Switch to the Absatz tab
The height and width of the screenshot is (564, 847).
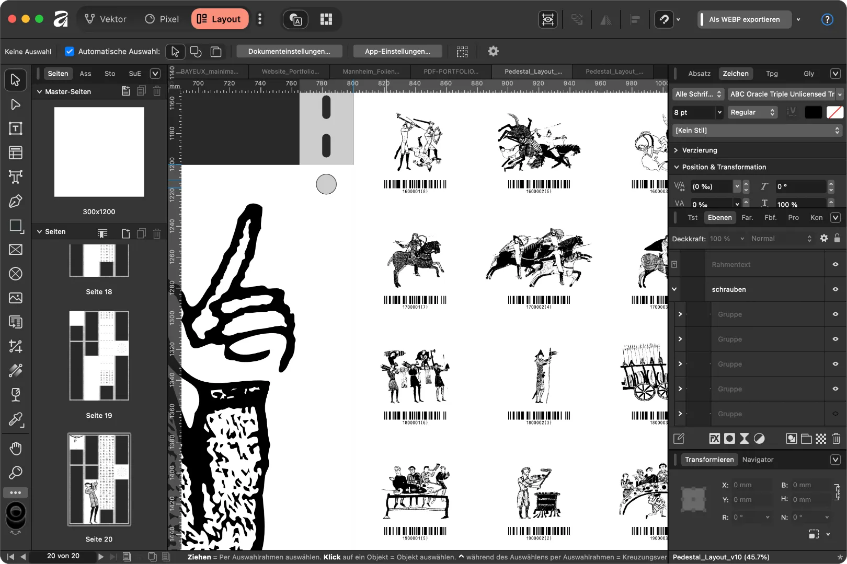(699, 74)
